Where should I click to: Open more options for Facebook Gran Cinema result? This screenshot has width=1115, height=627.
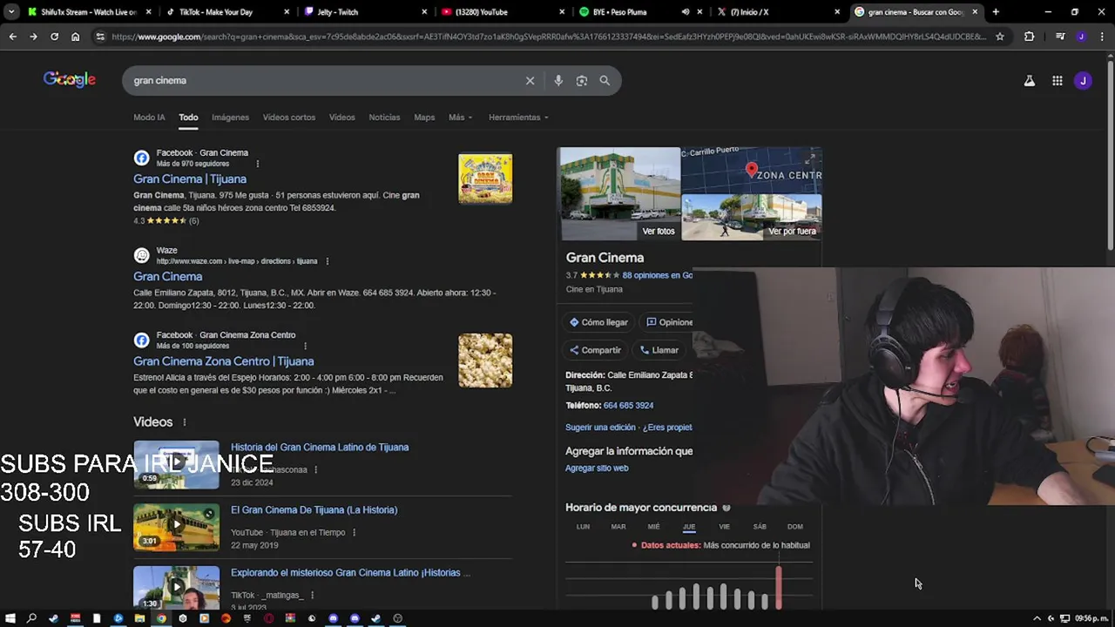coord(257,164)
